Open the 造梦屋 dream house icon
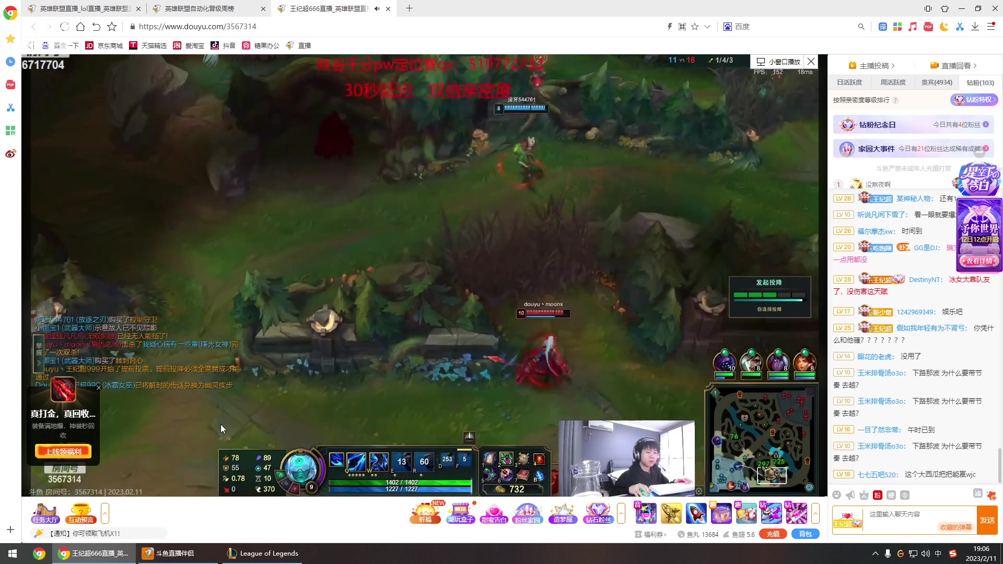This screenshot has width=1003, height=564. (563, 513)
